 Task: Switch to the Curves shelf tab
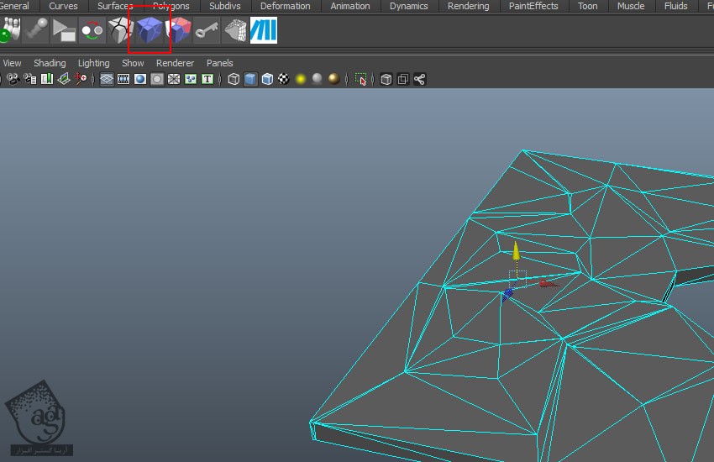tap(63, 6)
